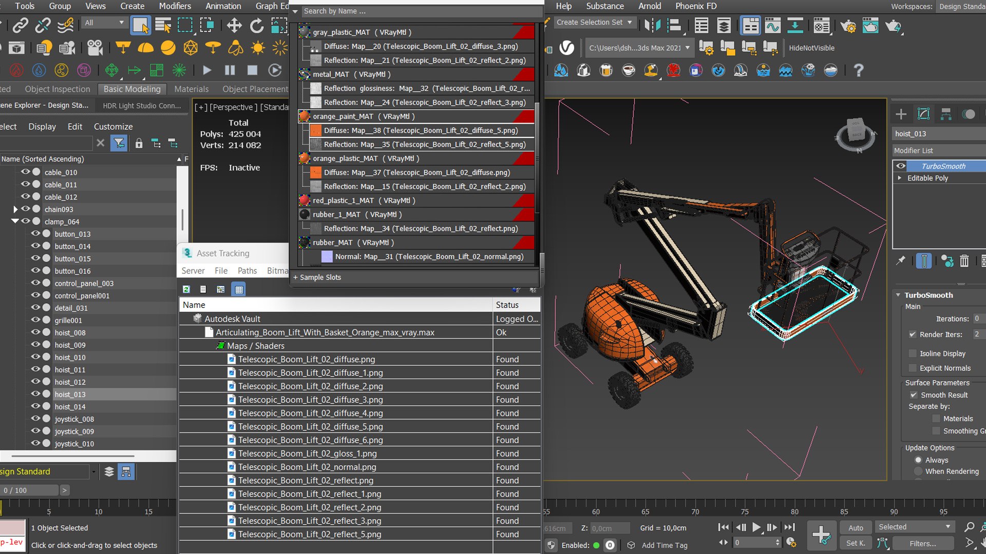Select the Move transform tool

tap(234, 25)
